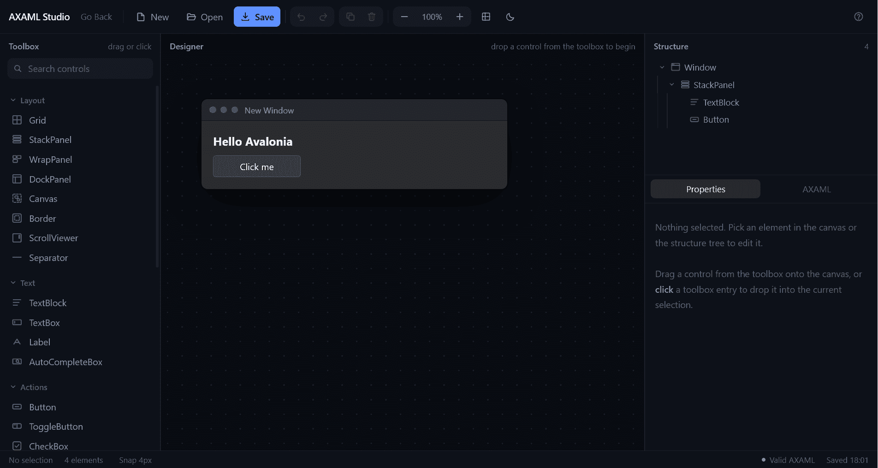
Task: Select the Click me button on canvas
Action: 257,166
